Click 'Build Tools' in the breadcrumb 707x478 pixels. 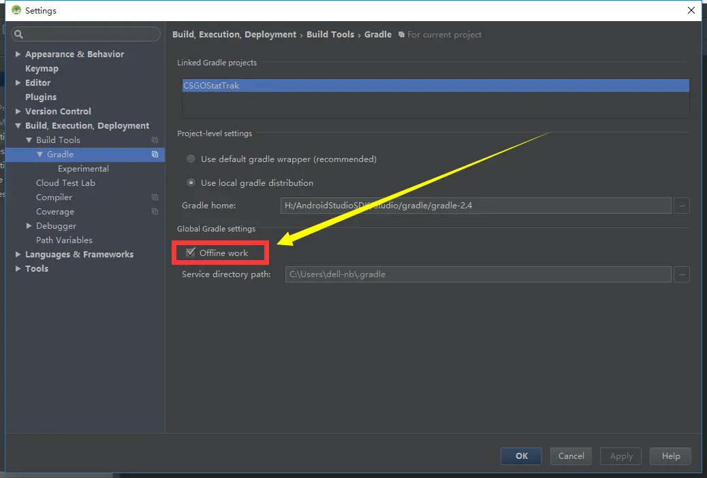point(330,35)
